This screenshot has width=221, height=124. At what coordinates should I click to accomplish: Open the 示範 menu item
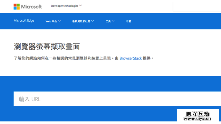[128, 21]
